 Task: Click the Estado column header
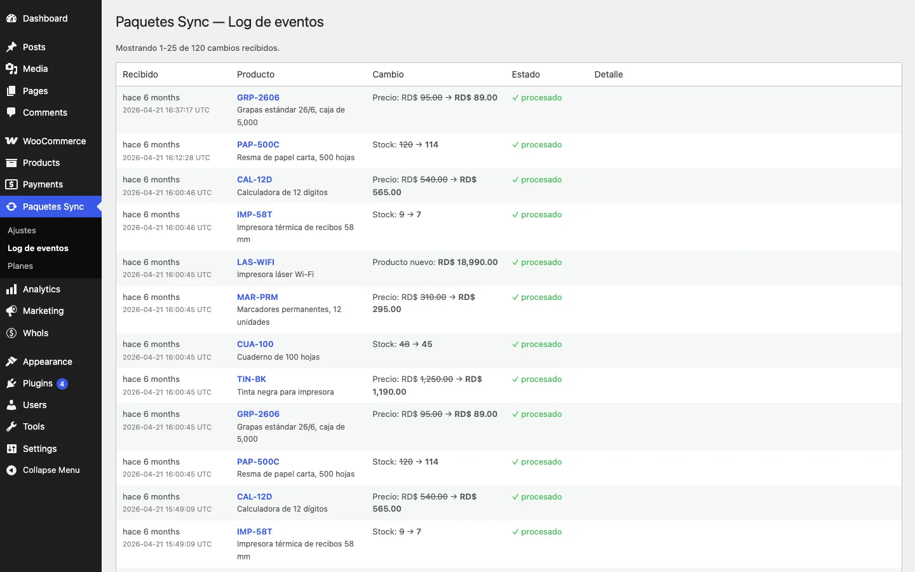point(526,74)
